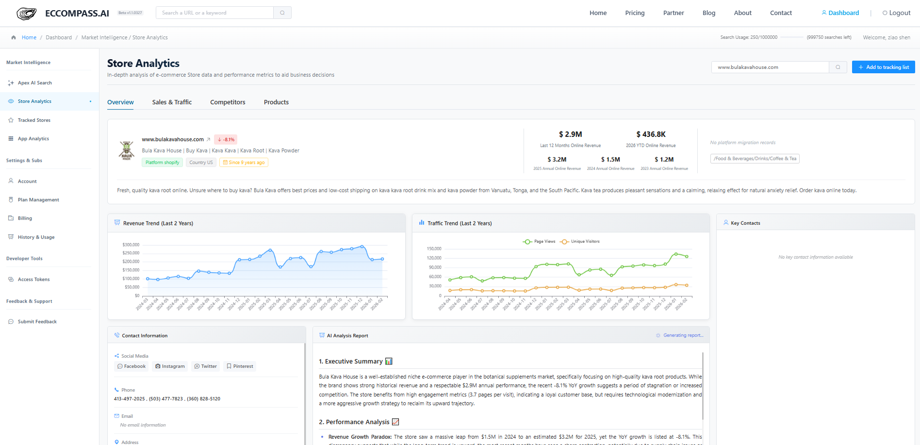Click the AI Analysis Report scrollbar
This screenshot has width=920, height=445.
[703, 386]
